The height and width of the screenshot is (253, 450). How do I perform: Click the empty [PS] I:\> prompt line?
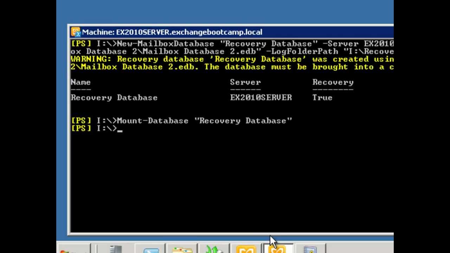pyautogui.click(x=96, y=129)
